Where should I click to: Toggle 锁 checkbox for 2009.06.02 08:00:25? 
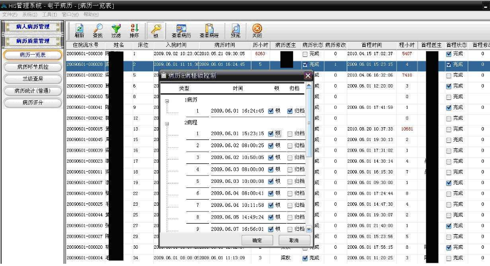coord(270,146)
